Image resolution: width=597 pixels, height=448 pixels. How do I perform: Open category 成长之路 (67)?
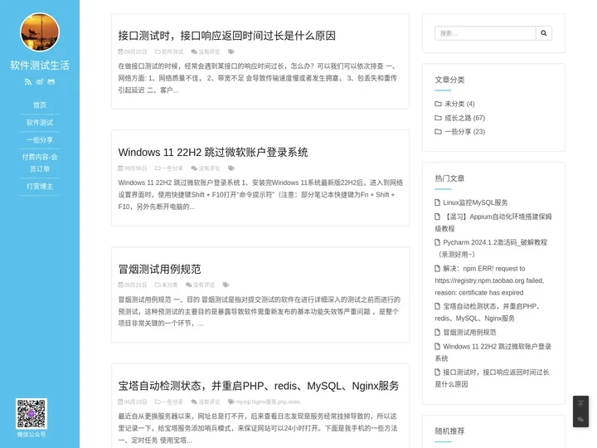click(x=465, y=118)
